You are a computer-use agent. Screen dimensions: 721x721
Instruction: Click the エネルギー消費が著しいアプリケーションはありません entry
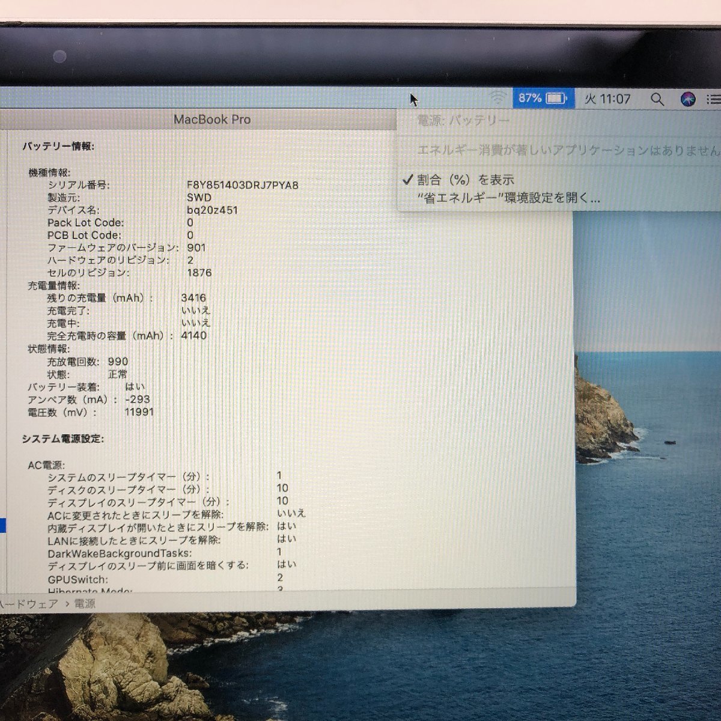pos(568,150)
